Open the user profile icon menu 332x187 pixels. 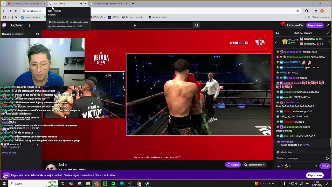point(328,25)
